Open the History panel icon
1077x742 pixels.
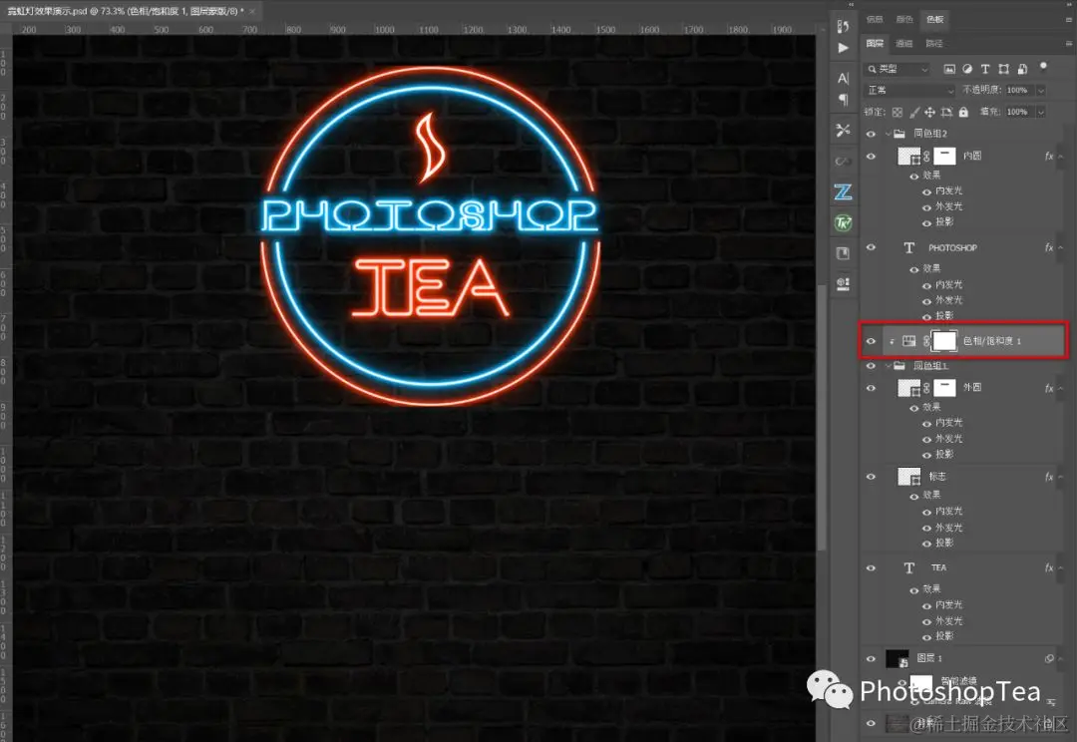(x=843, y=26)
